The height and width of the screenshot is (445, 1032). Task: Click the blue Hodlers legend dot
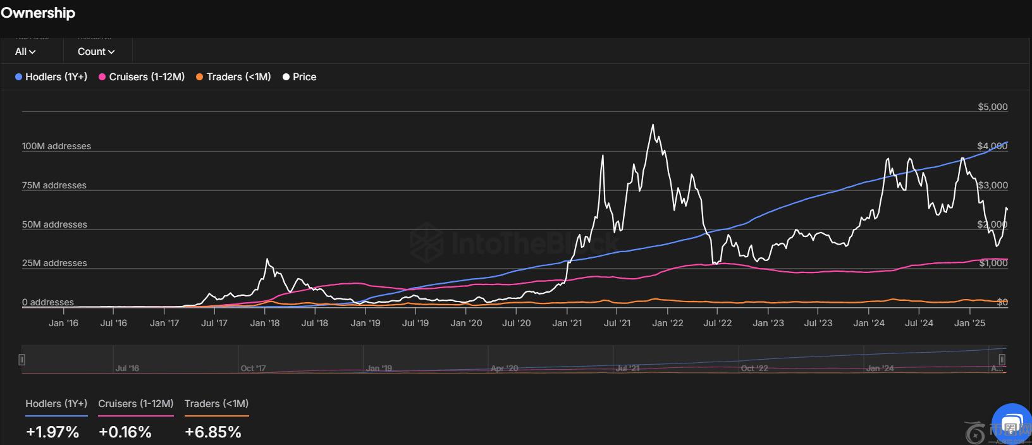coord(19,77)
